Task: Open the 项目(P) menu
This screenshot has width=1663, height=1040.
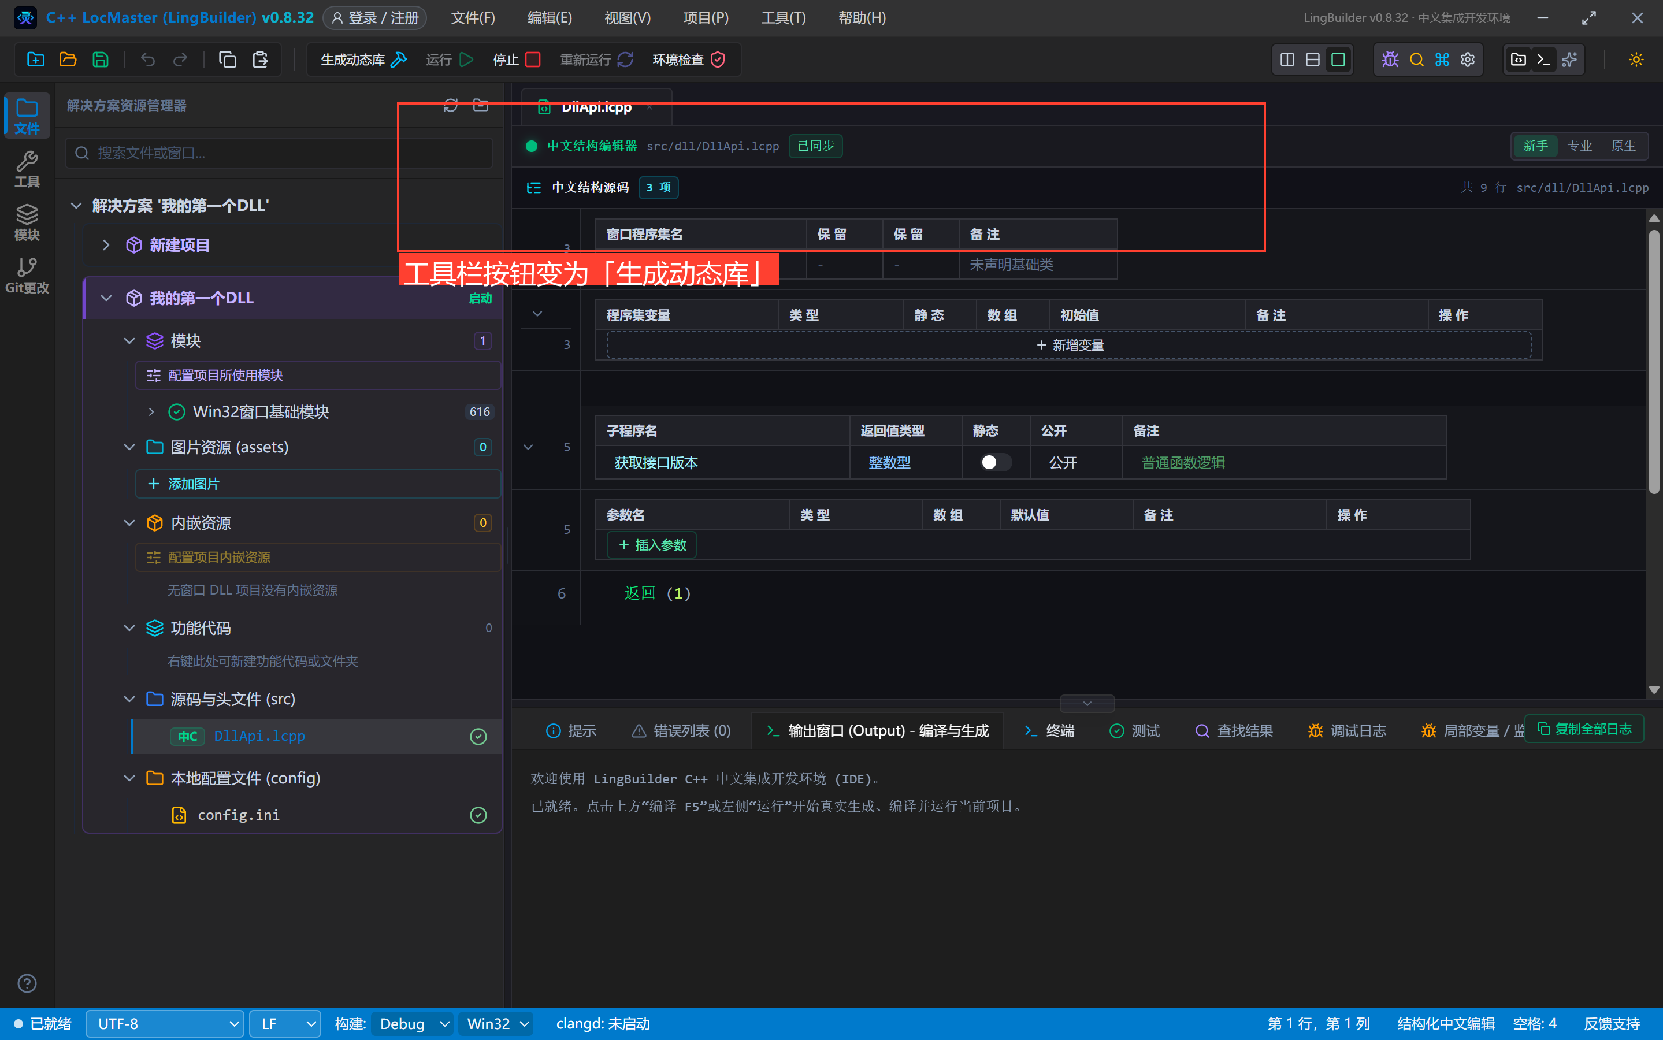Action: (706, 18)
